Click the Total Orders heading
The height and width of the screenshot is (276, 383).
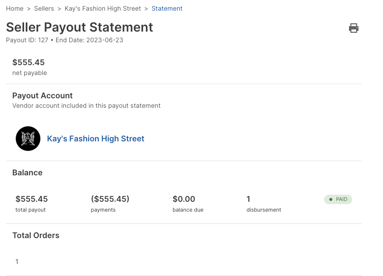(36, 235)
